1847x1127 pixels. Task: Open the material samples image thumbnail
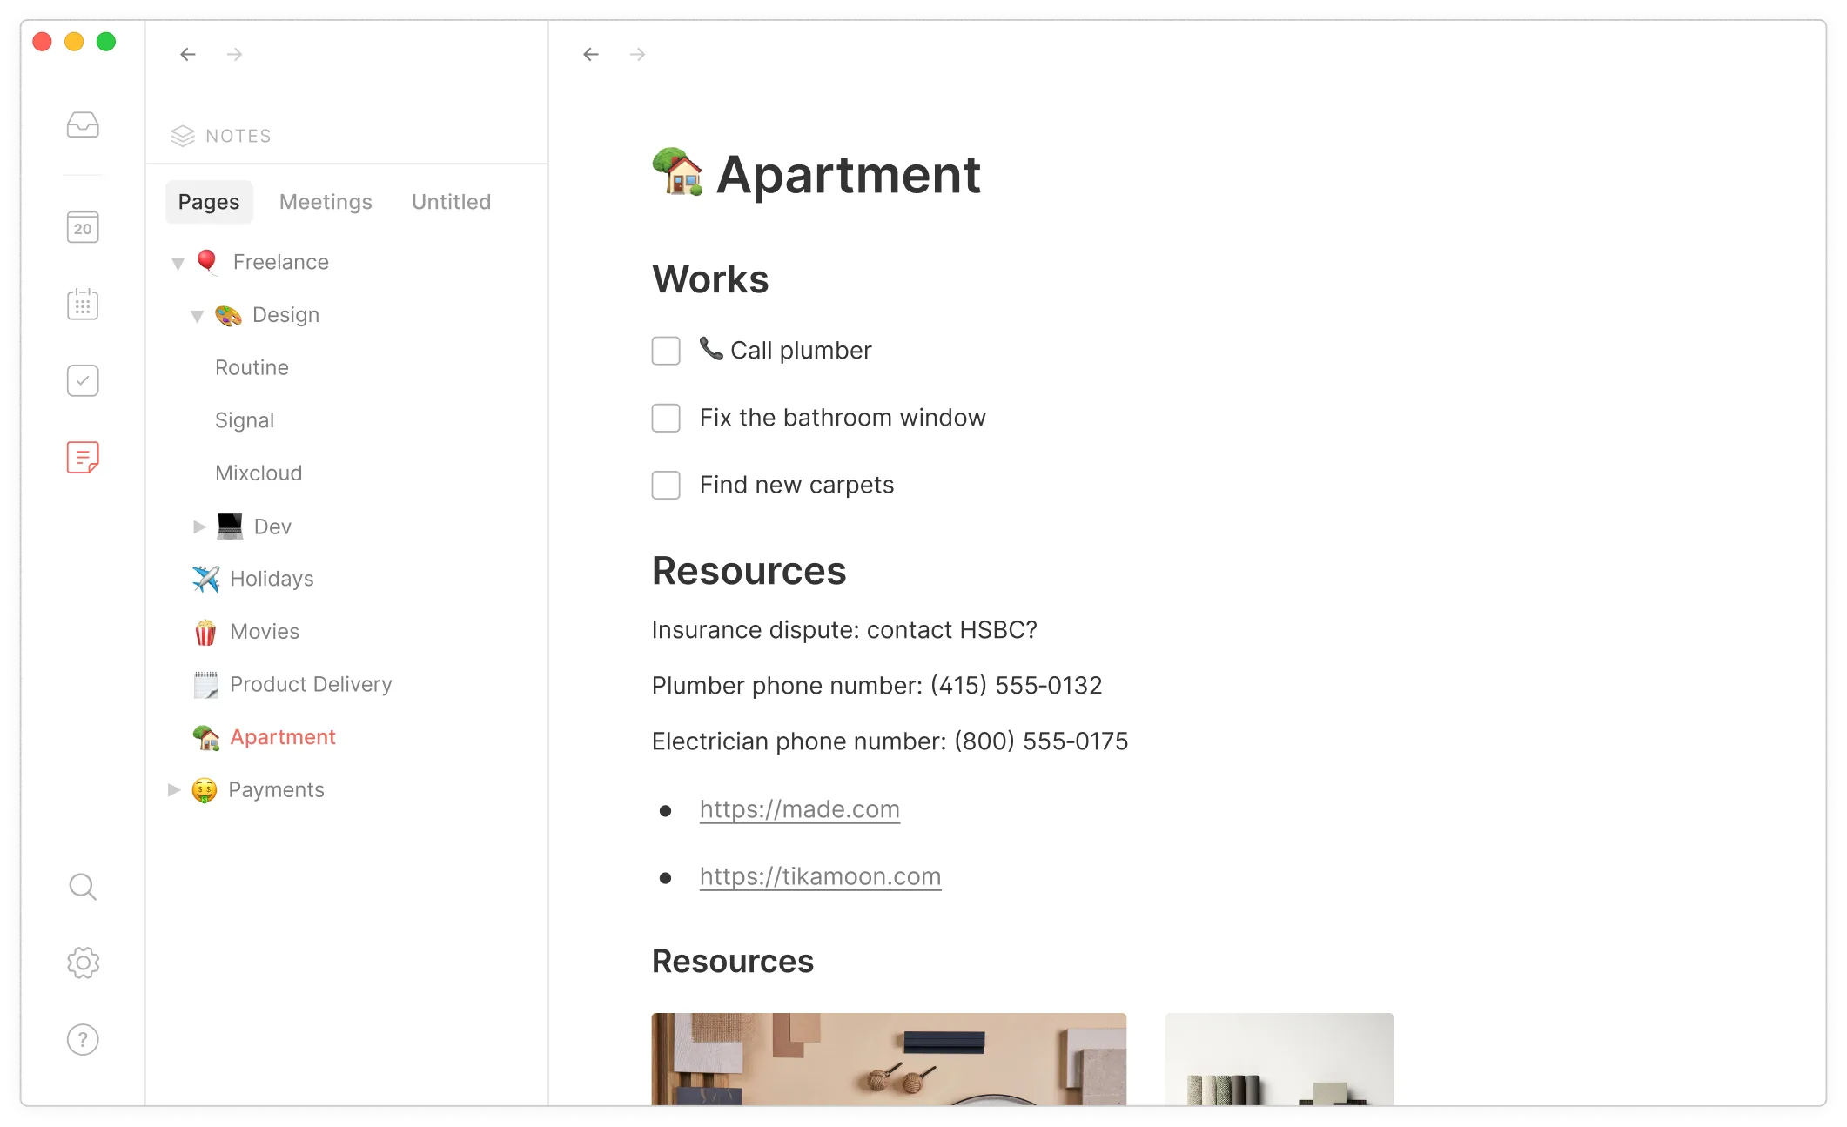point(888,1058)
